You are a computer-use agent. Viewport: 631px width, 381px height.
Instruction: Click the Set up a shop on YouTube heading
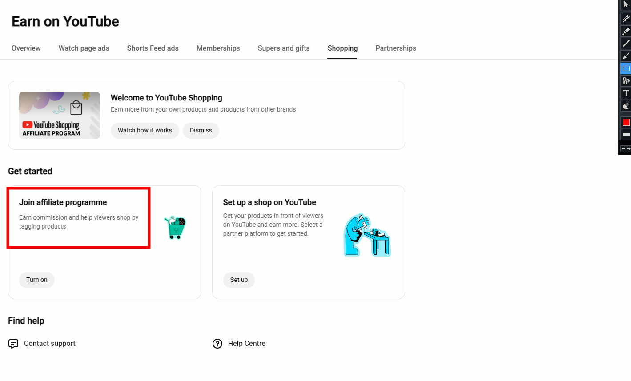(269, 202)
